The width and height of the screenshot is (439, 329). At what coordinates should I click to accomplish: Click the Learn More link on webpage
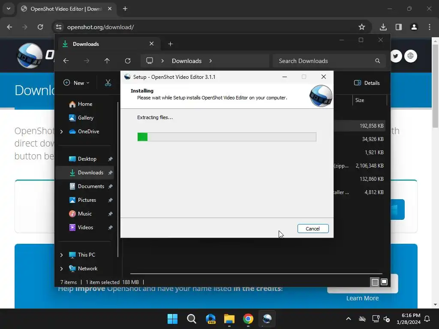click(362, 298)
